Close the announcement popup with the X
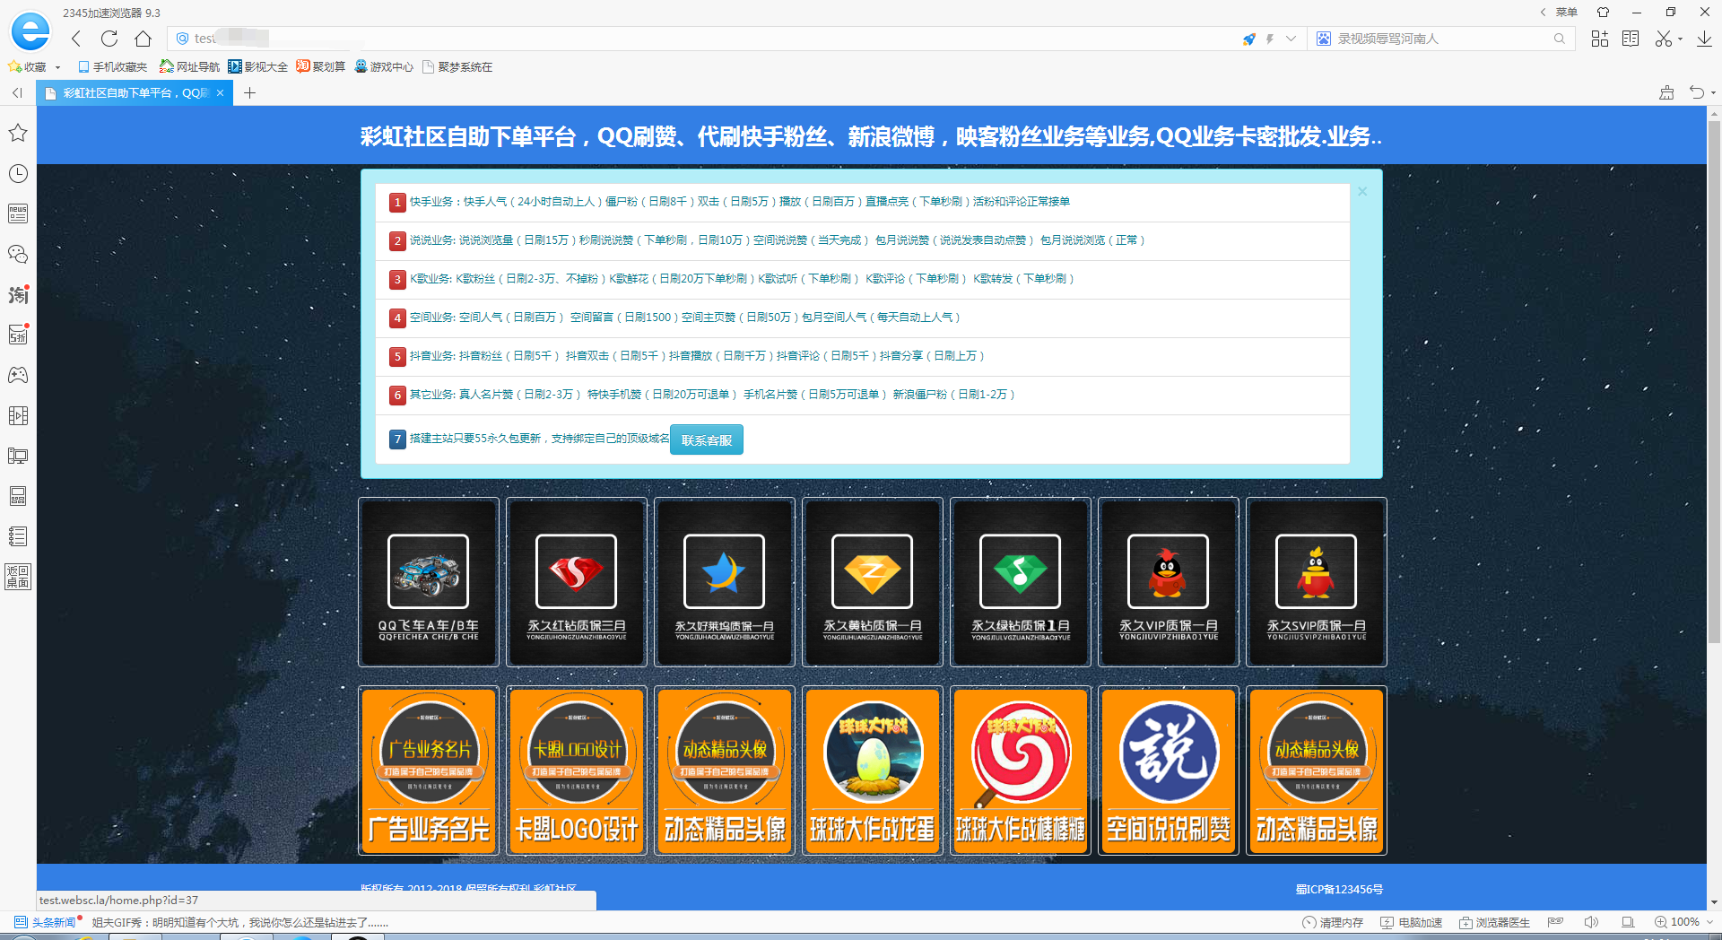This screenshot has height=940, width=1722. coord(1362,191)
